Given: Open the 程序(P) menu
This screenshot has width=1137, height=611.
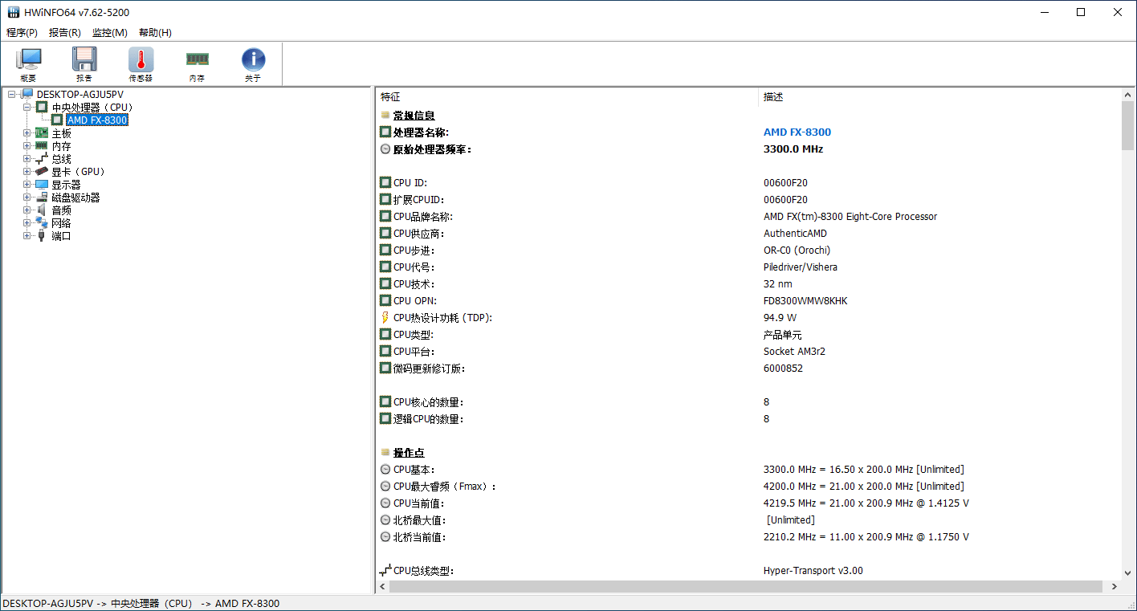Looking at the screenshot, I should pyautogui.click(x=22, y=33).
